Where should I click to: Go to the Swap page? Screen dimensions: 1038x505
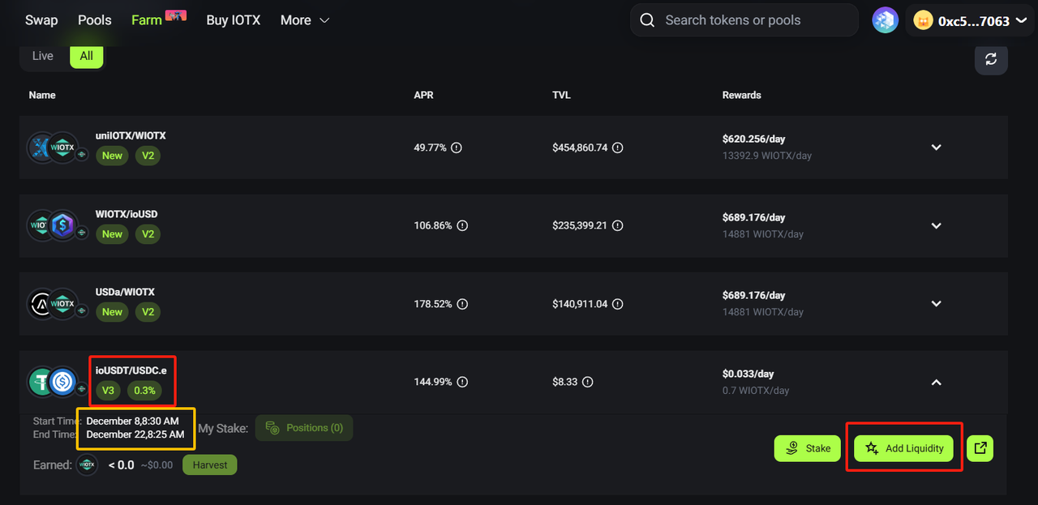click(x=41, y=20)
